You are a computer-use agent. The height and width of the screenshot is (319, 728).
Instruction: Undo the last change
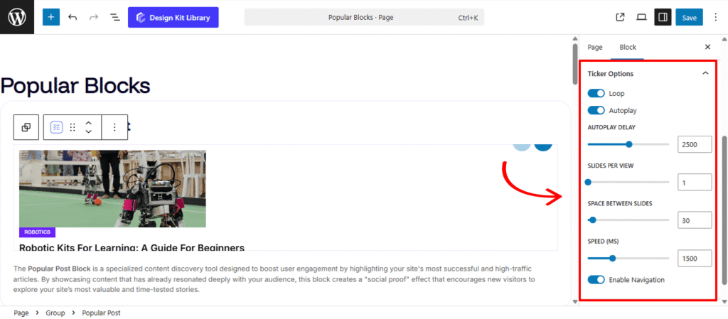pyautogui.click(x=73, y=17)
